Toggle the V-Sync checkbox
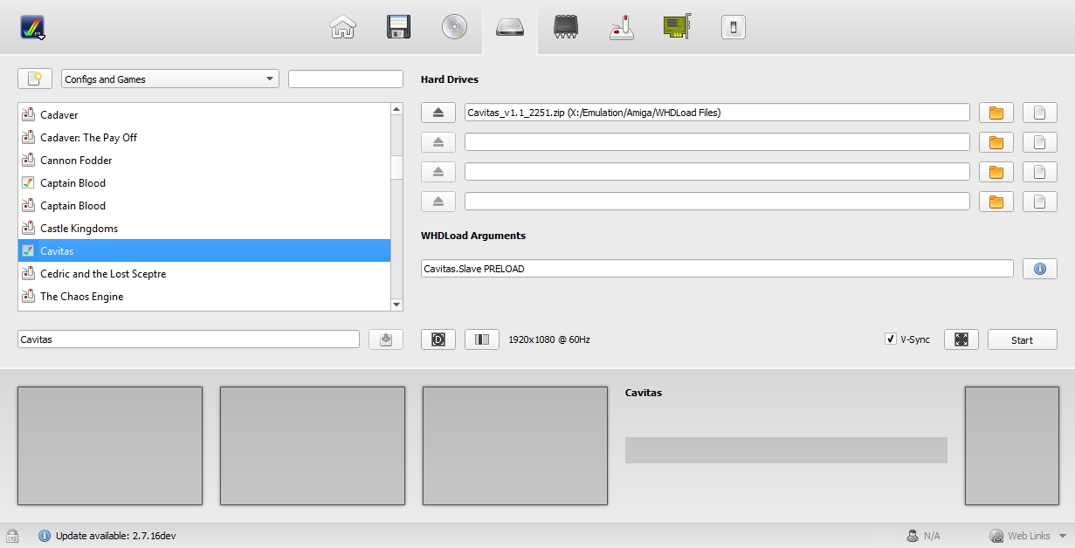This screenshot has height=548, width=1075. coord(891,339)
